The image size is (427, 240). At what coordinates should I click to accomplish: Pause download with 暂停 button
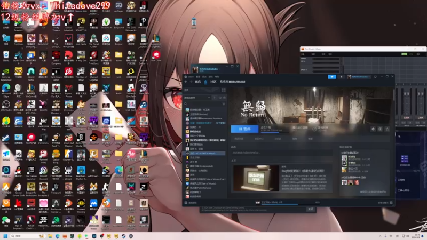point(244,129)
